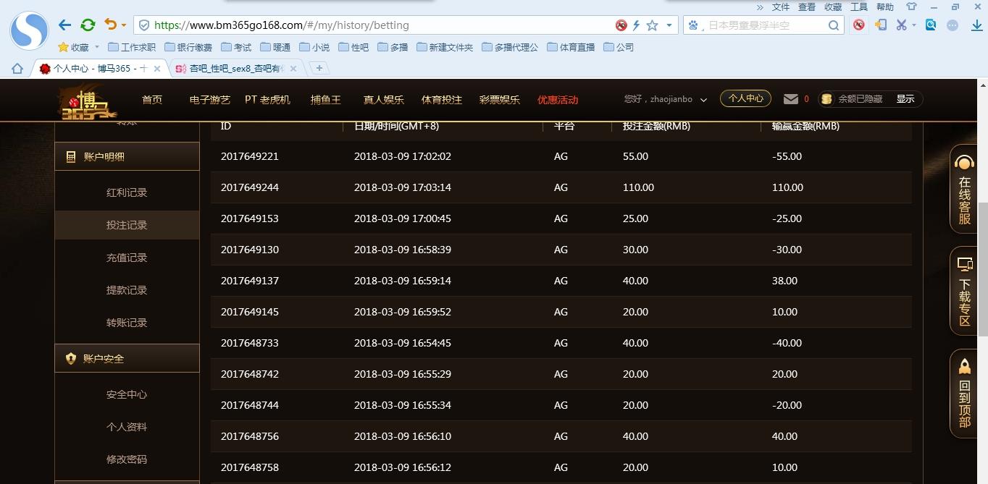Open the 在线客服 headset widget
988x484 pixels.
pyautogui.click(x=964, y=190)
